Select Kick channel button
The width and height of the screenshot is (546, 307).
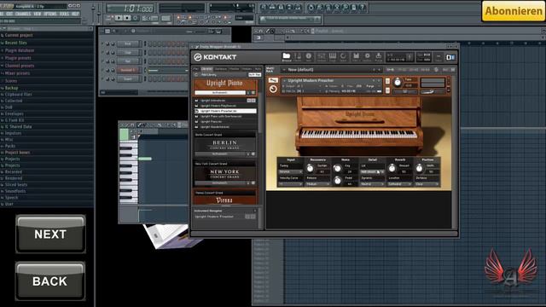click(x=128, y=43)
